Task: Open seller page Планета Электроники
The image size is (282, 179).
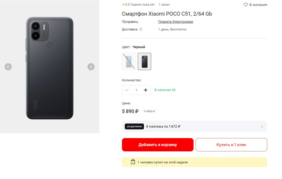Action: (x=176, y=22)
